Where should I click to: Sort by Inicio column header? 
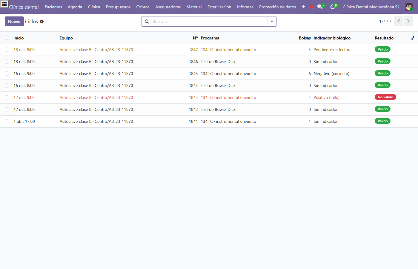tap(19, 38)
